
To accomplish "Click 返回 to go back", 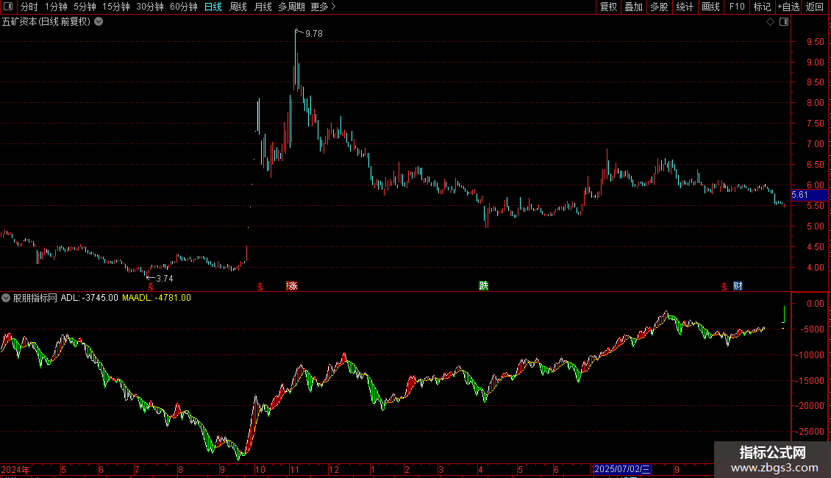I will [x=815, y=7].
